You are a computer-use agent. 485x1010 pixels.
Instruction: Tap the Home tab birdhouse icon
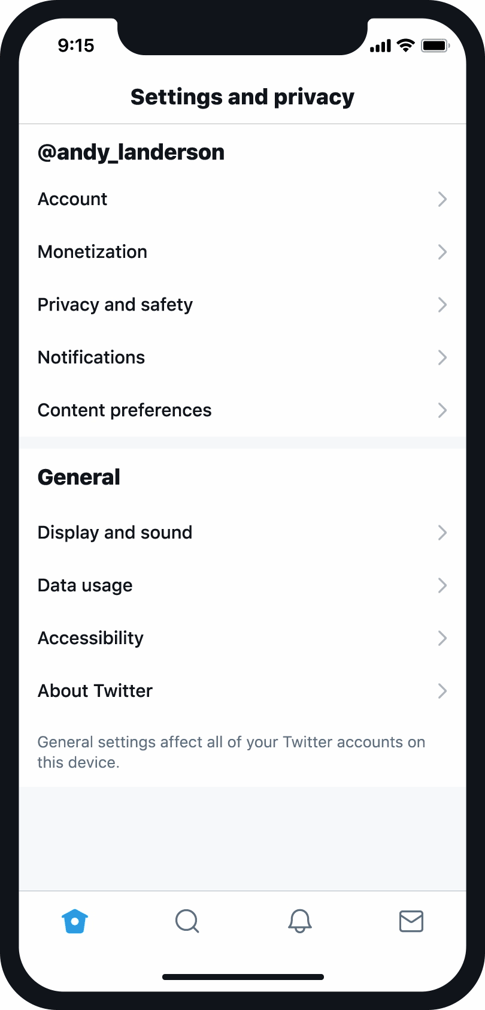point(75,921)
